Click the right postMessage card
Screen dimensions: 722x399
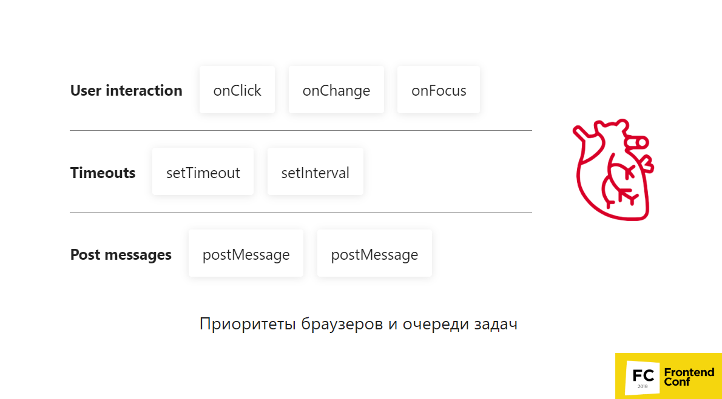tap(374, 254)
